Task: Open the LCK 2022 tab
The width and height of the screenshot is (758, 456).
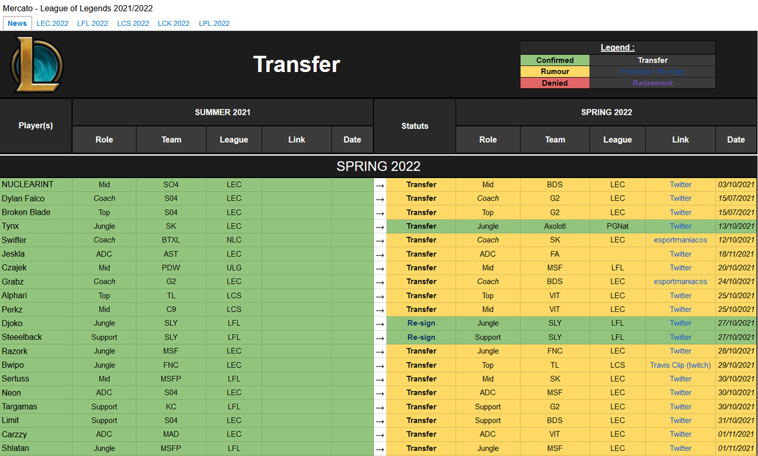Action: tap(174, 23)
